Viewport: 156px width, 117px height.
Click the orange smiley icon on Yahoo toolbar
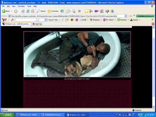click(72, 20)
